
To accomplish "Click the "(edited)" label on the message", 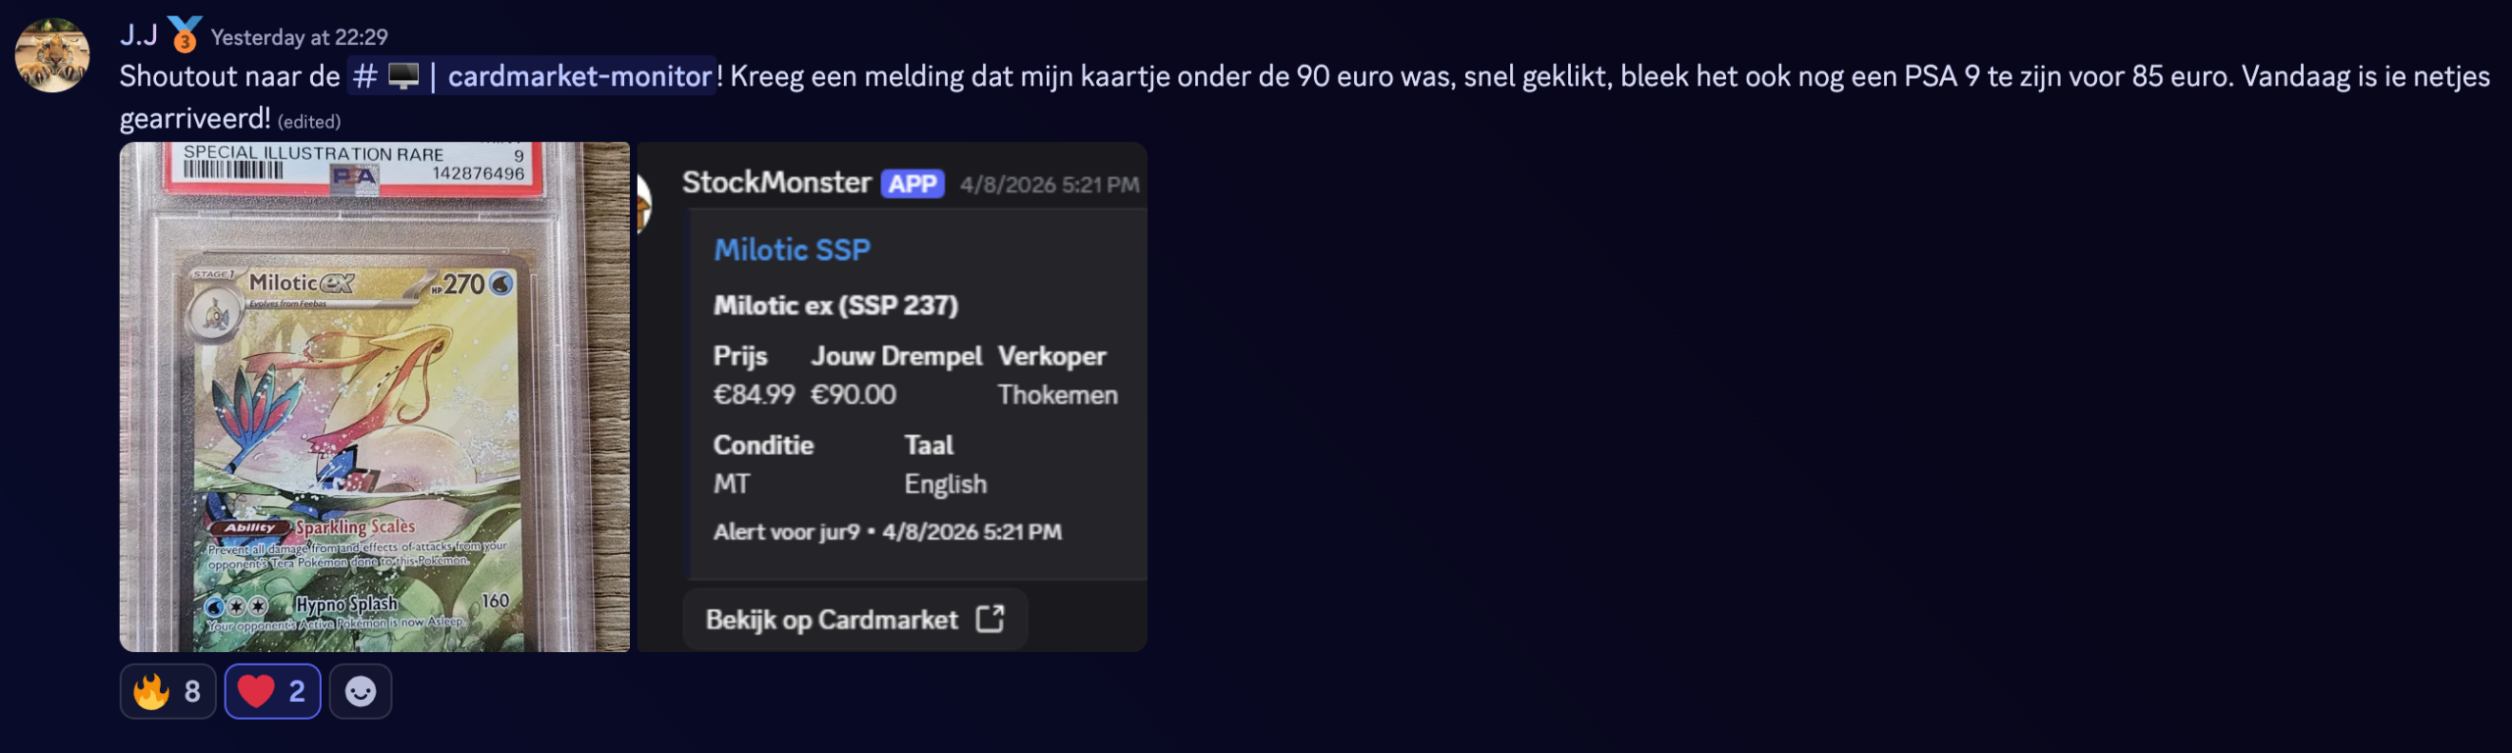I will click(x=309, y=122).
